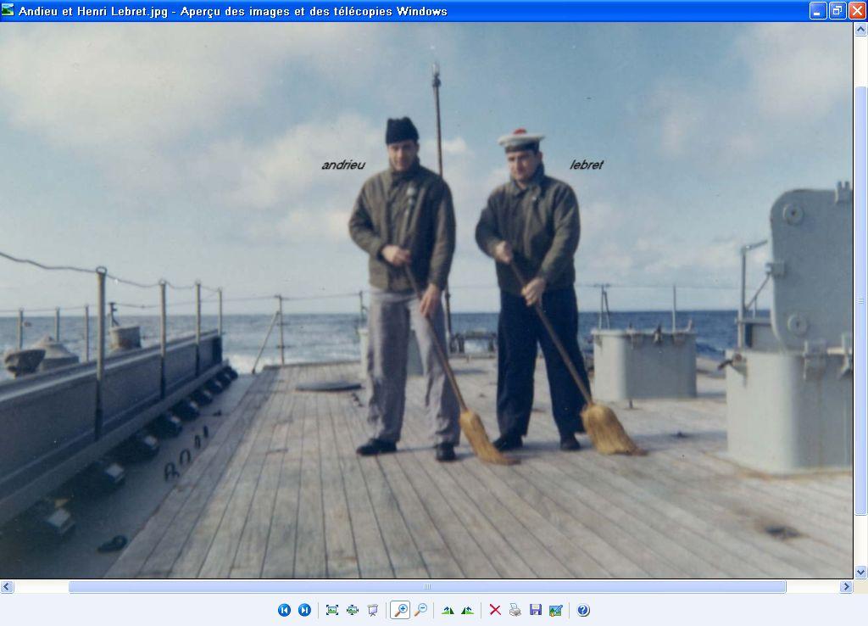This screenshot has width=868, height=626.
Task: Click the photo viewer icon in the title bar
Action: tap(8, 10)
